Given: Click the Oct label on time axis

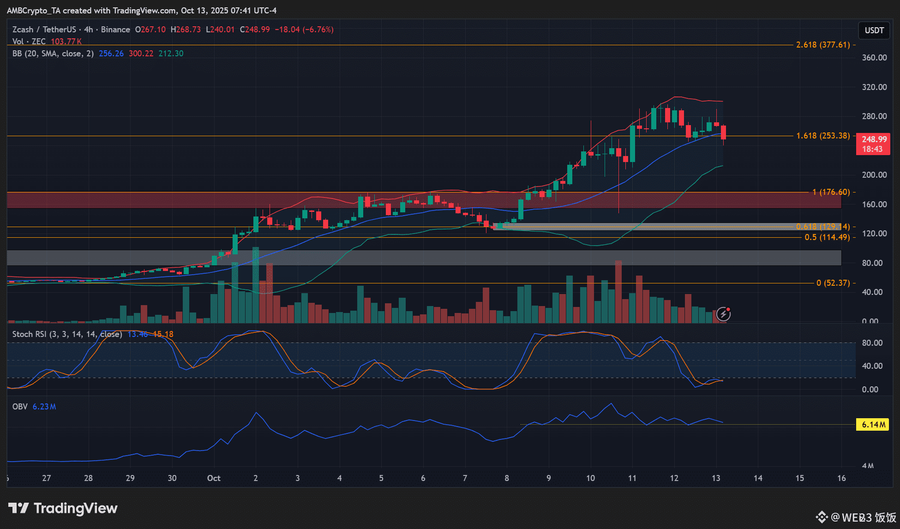Looking at the screenshot, I should 214,478.
